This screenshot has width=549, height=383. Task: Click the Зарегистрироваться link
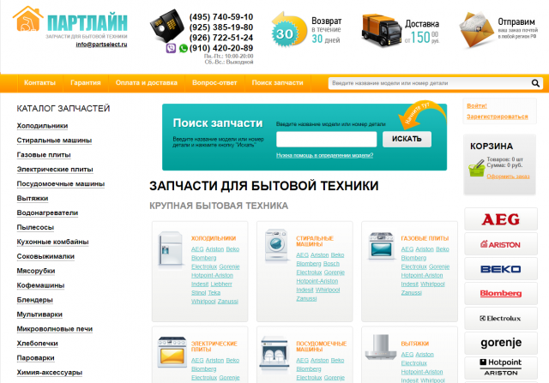[x=498, y=117]
